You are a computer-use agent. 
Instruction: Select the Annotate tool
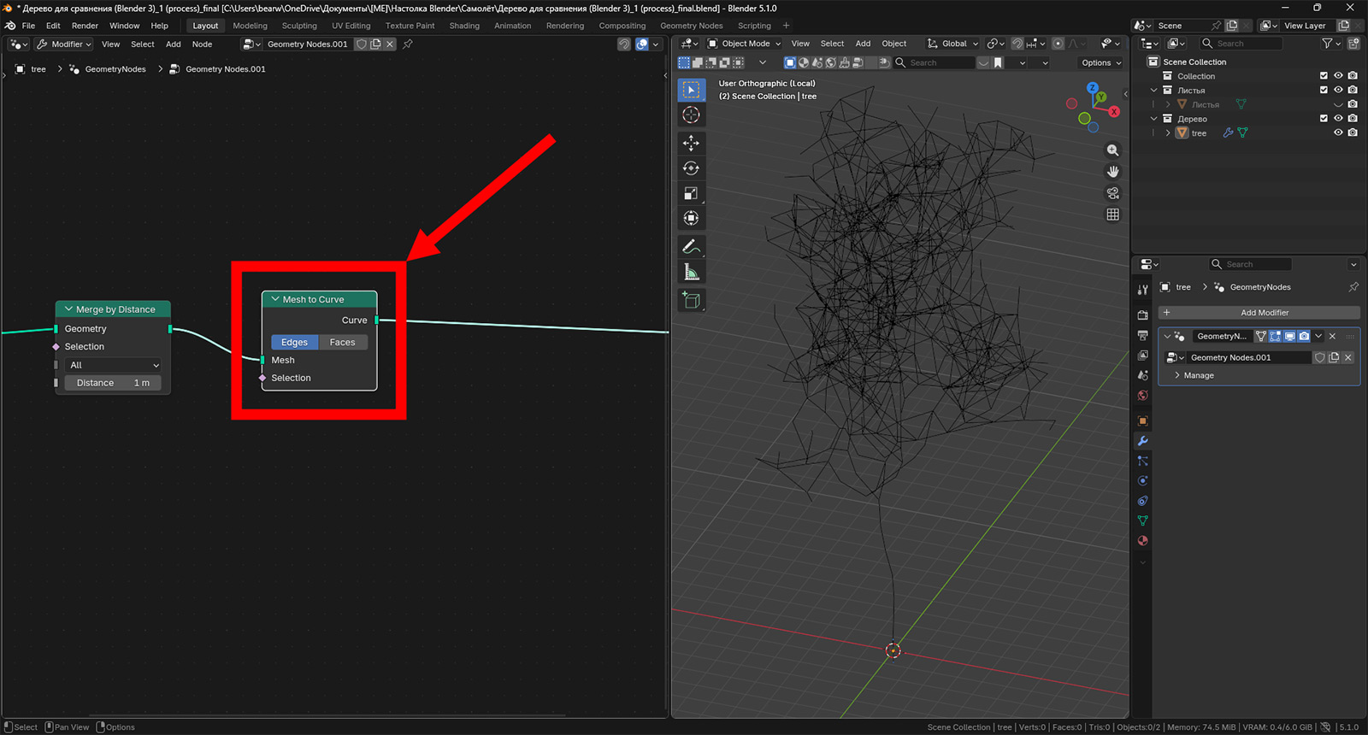691,247
